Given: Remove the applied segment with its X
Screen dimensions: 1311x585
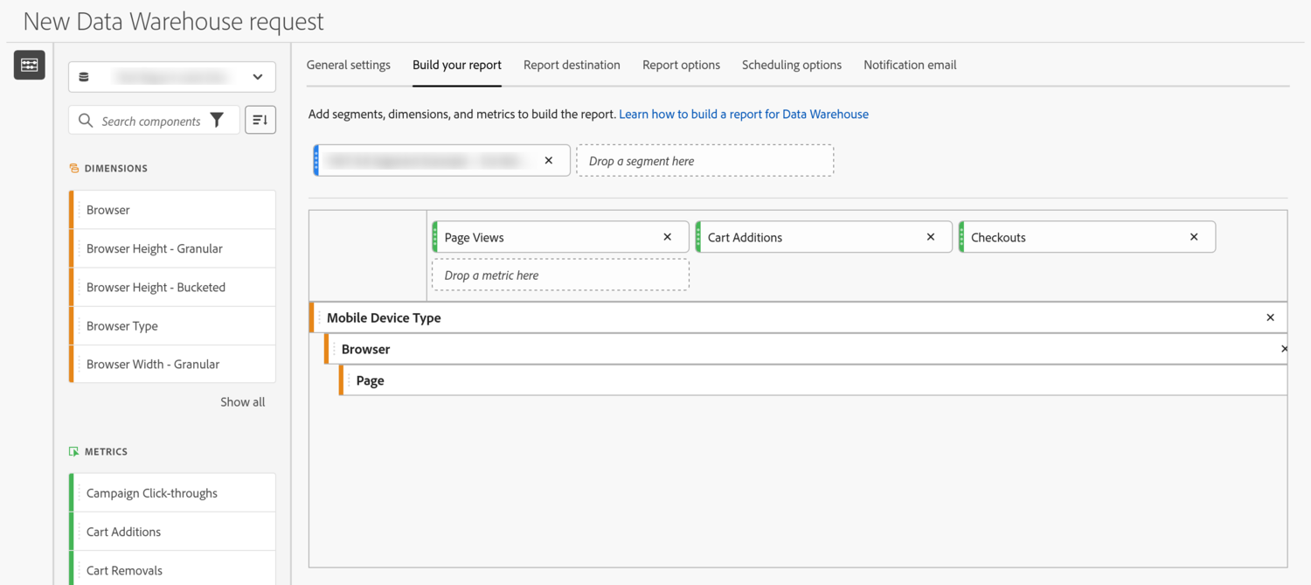Looking at the screenshot, I should click(549, 160).
